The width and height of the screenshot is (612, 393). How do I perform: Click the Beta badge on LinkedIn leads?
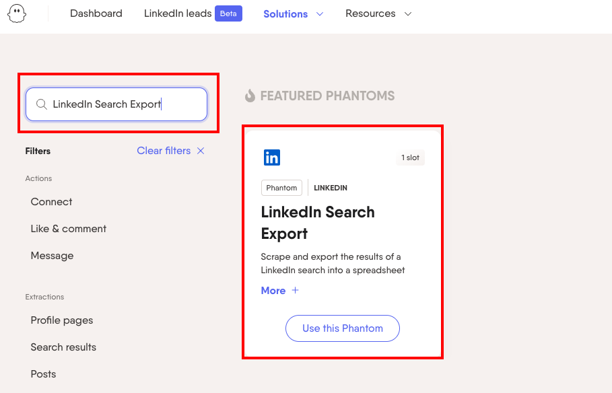228,13
